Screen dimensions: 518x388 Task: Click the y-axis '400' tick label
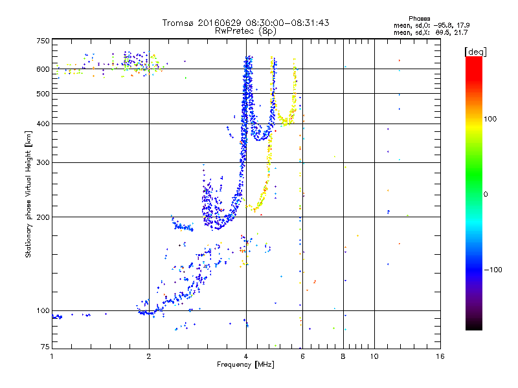43,124
